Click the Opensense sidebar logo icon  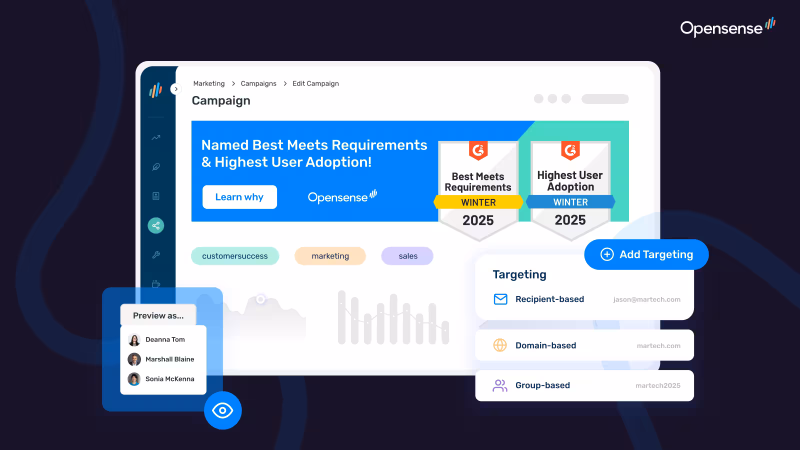point(155,90)
